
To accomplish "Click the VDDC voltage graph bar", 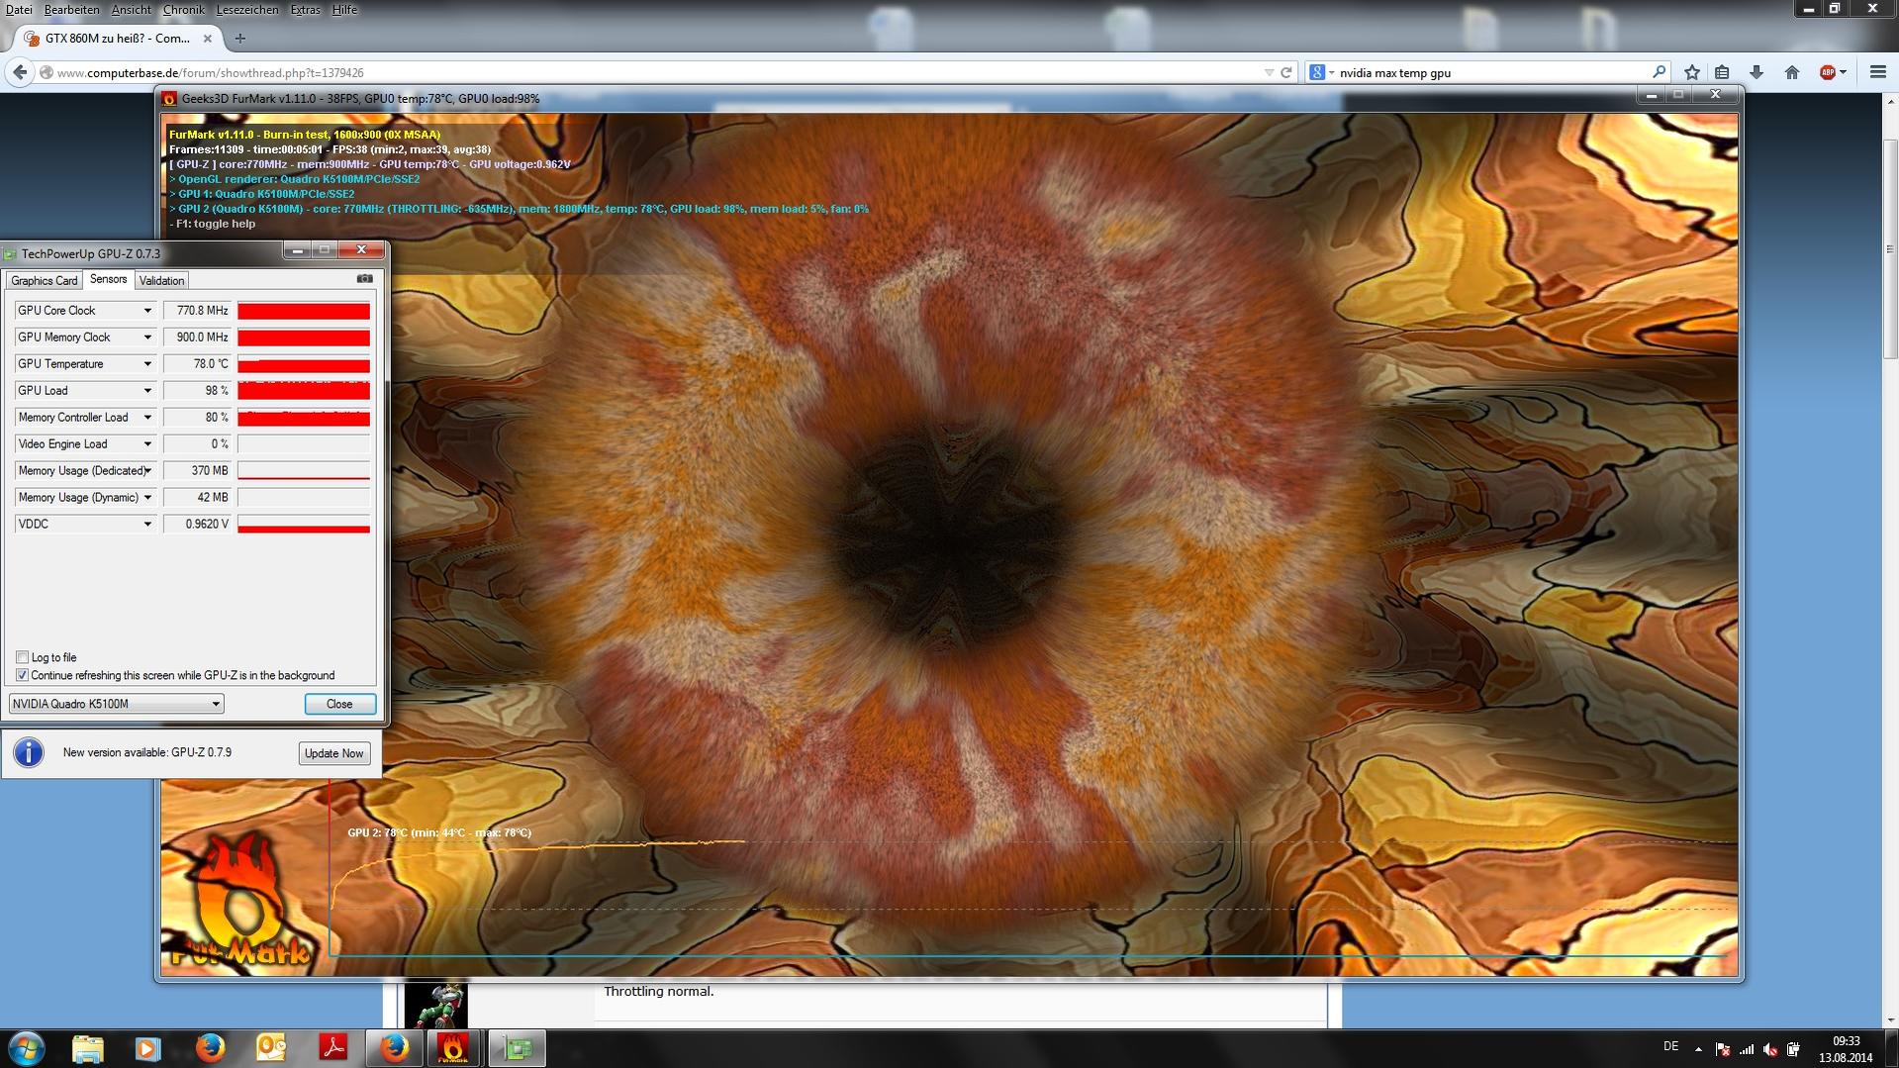I will (x=304, y=525).
